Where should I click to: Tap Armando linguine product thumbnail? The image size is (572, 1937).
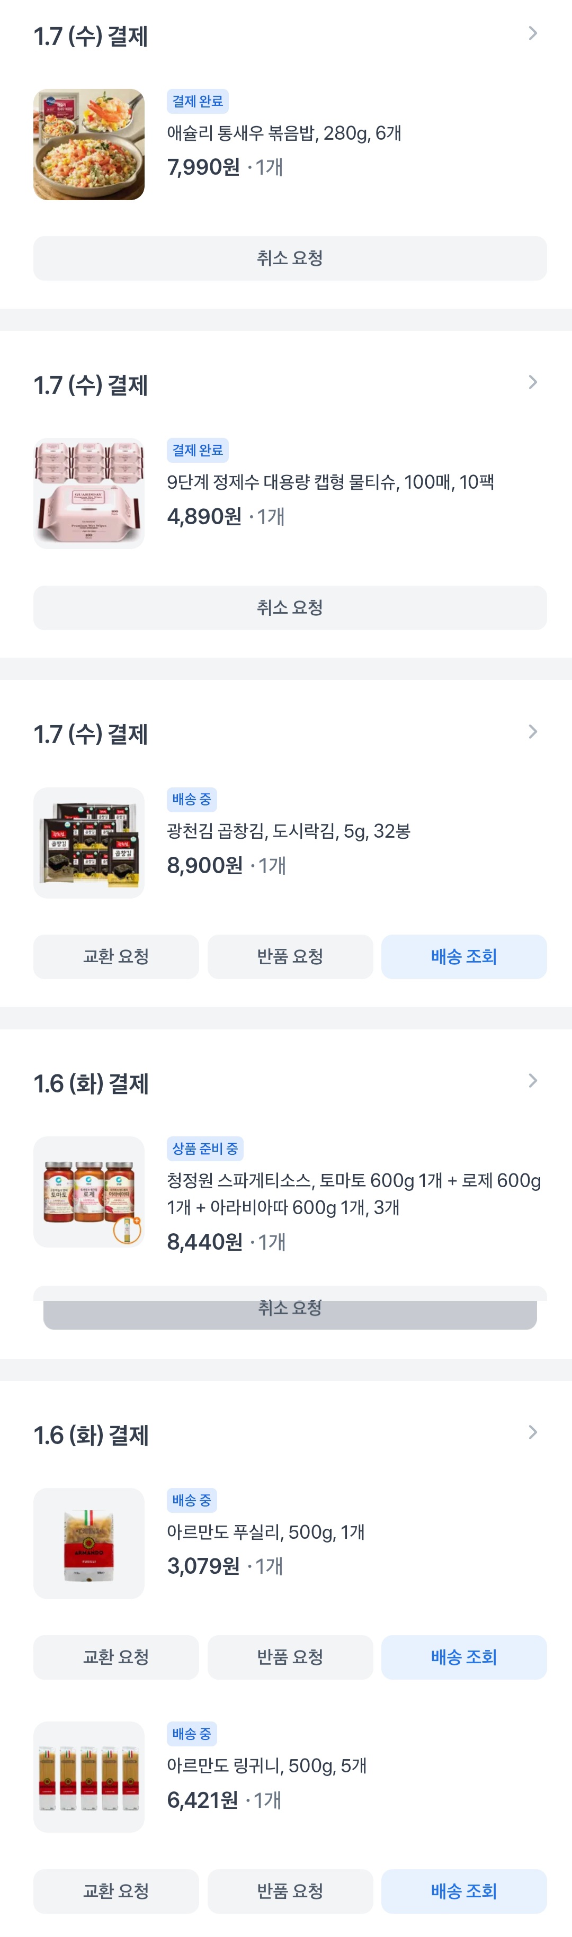[x=88, y=1777]
